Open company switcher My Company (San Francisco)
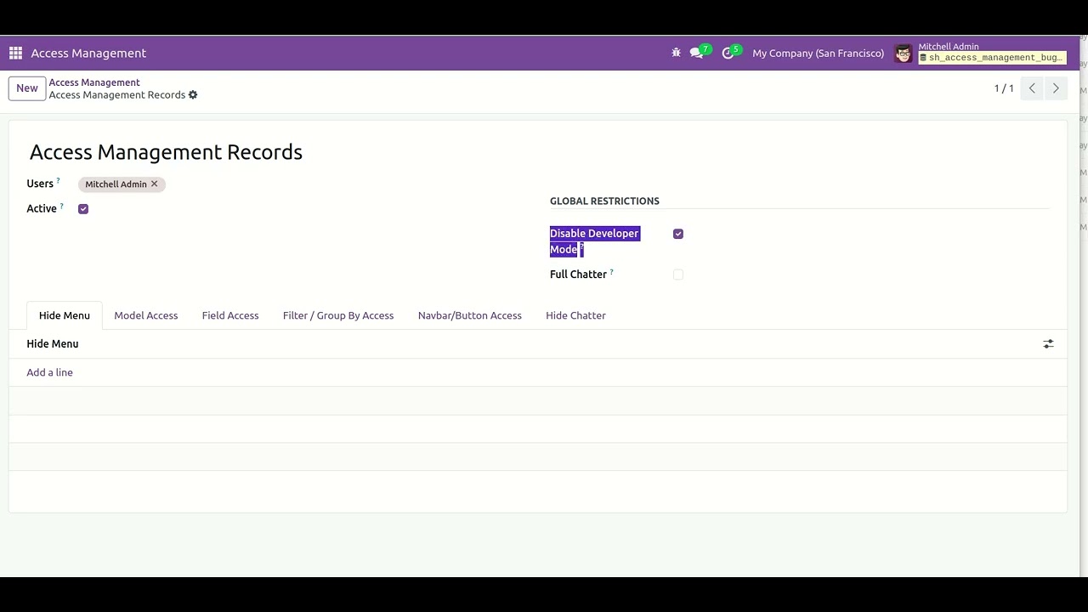The image size is (1088, 612). (x=818, y=53)
